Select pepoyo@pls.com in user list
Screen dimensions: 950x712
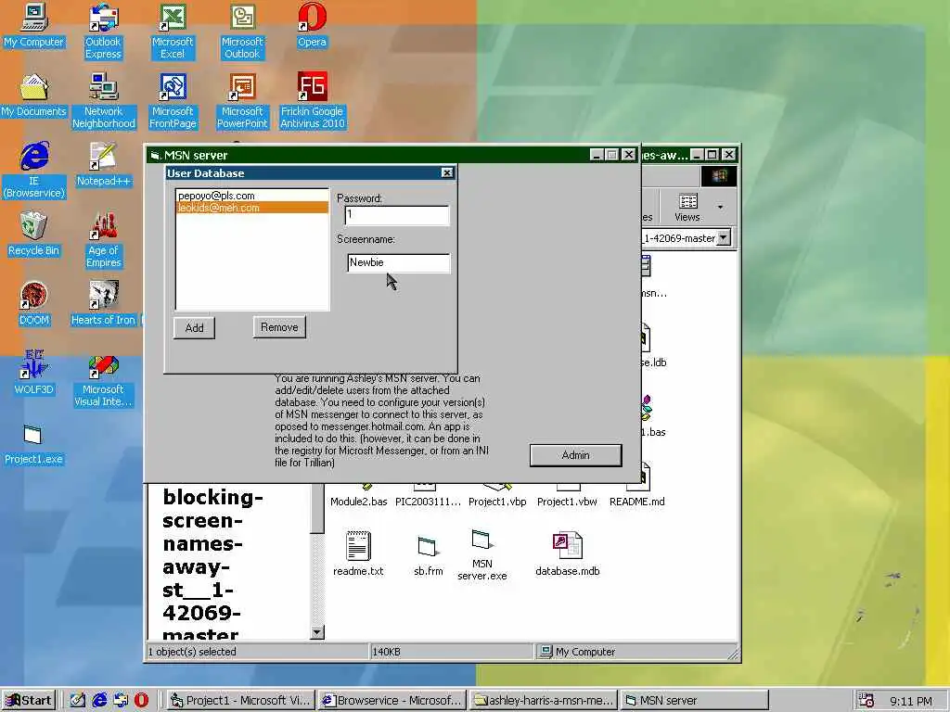pos(251,196)
